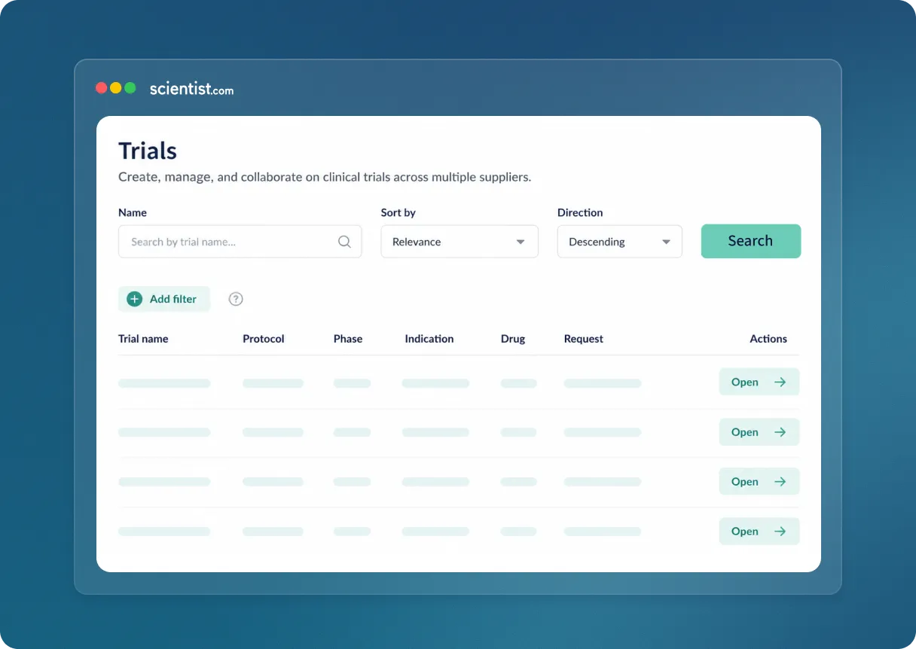Click the Trial name column header
Image resolution: width=916 pixels, height=649 pixels.
(143, 339)
